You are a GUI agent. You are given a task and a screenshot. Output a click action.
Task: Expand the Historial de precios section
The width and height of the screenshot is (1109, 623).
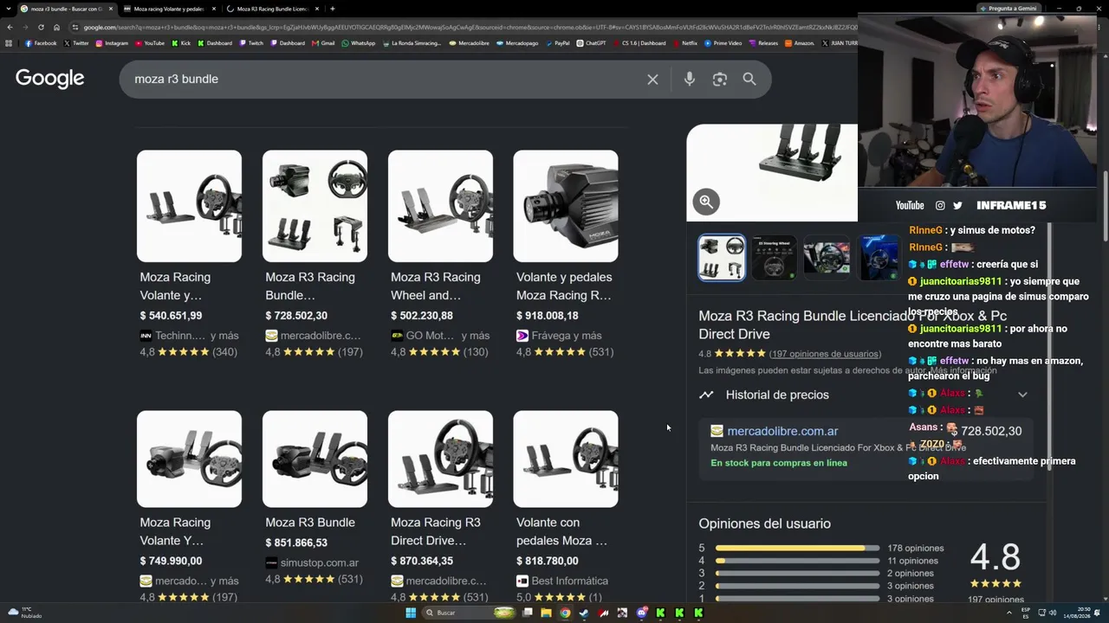pos(1022,395)
